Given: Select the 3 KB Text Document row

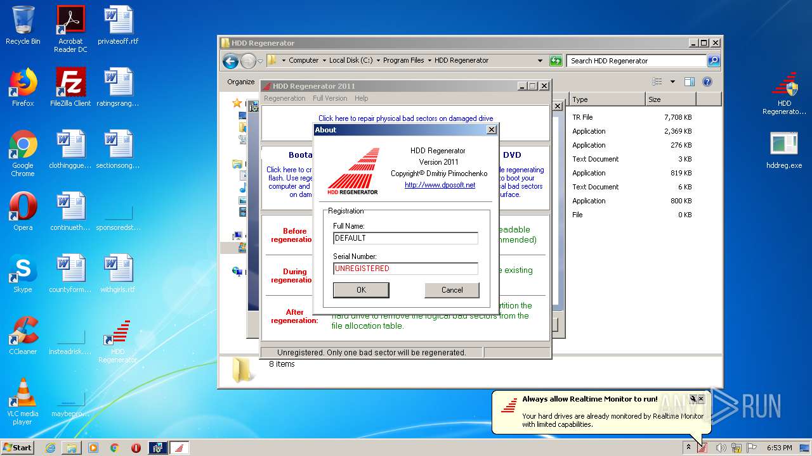Looking at the screenshot, I should [x=632, y=159].
